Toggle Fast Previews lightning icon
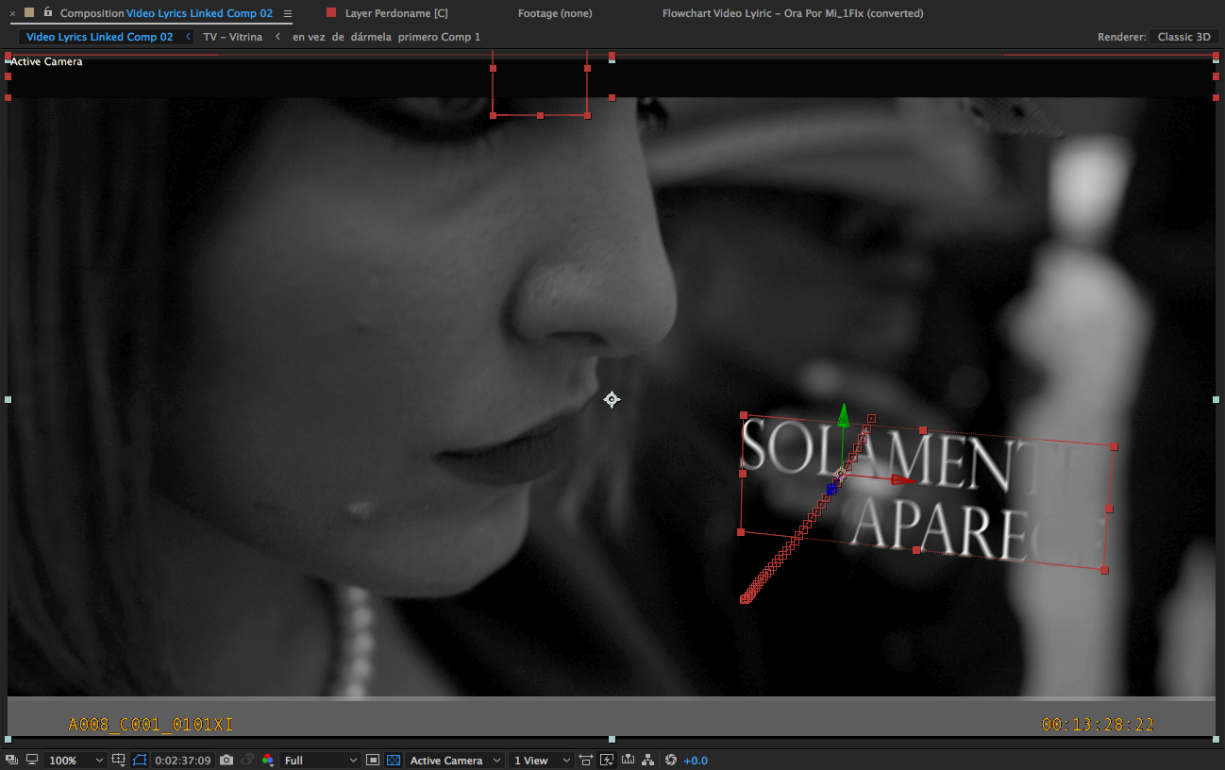1225x770 pixels. (x=607, y=760)
